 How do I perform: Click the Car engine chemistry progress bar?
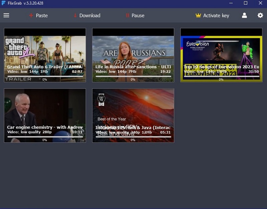coord(45,137)
